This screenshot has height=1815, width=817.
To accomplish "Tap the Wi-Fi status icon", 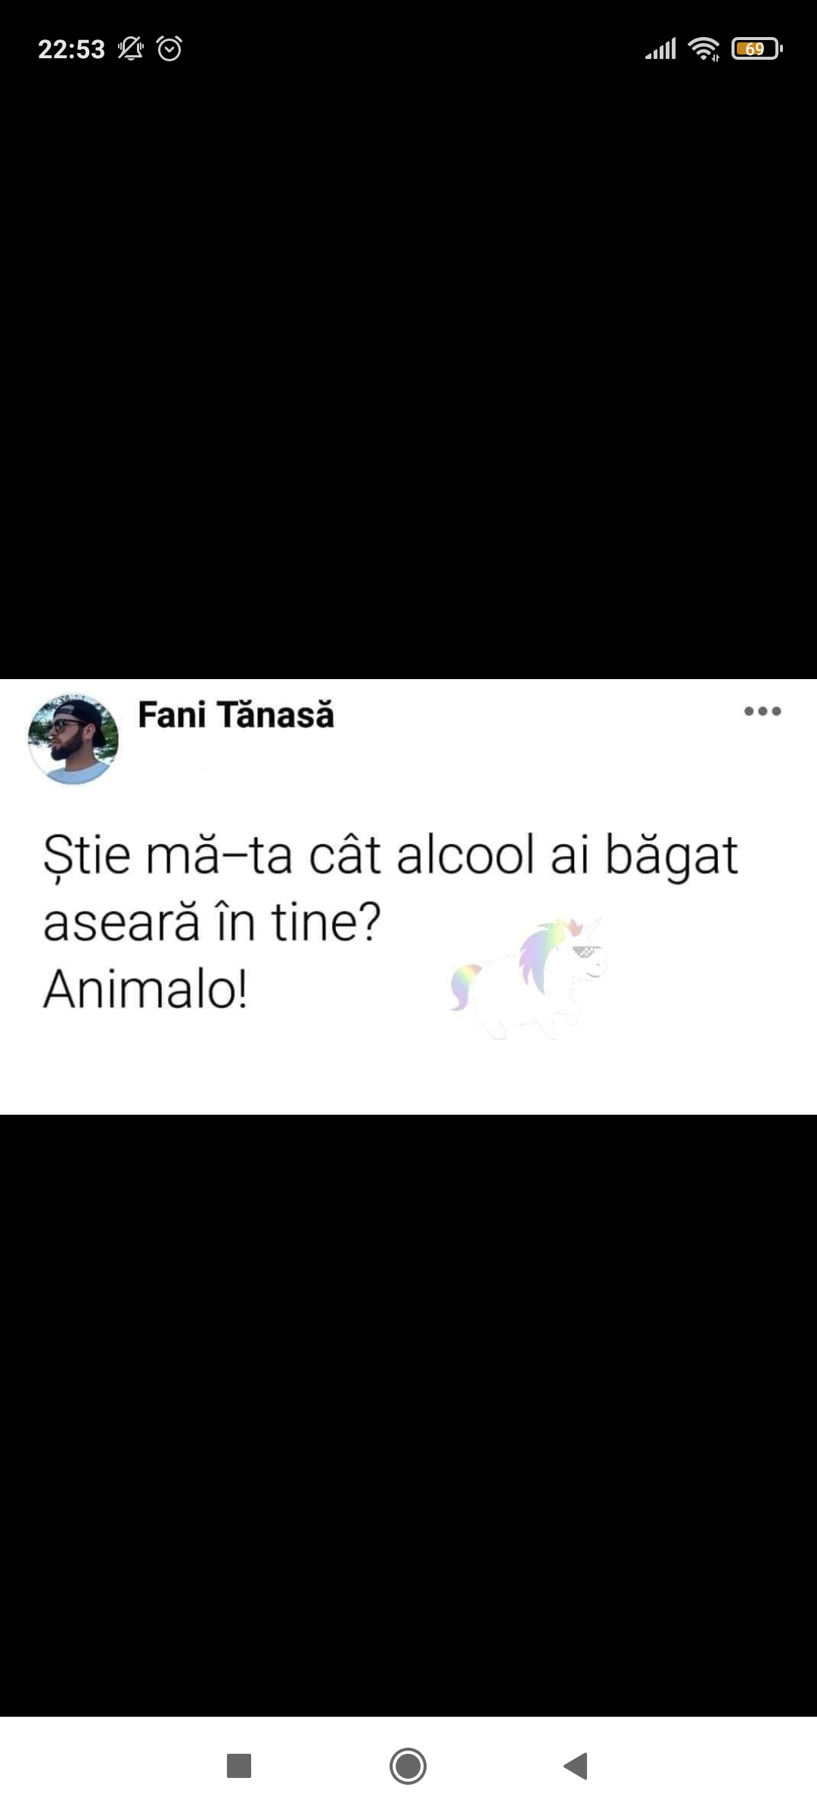I will 704,49.
